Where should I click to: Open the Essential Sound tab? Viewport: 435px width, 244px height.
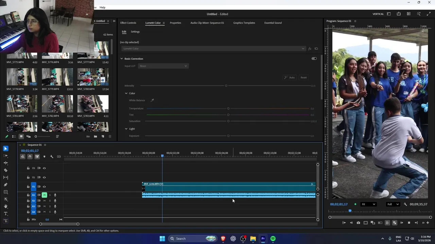(x=273, y=23)
